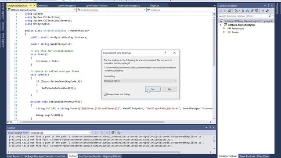
Task: Click the Solution Explorer Forward arrow
Action: (225, 11)
